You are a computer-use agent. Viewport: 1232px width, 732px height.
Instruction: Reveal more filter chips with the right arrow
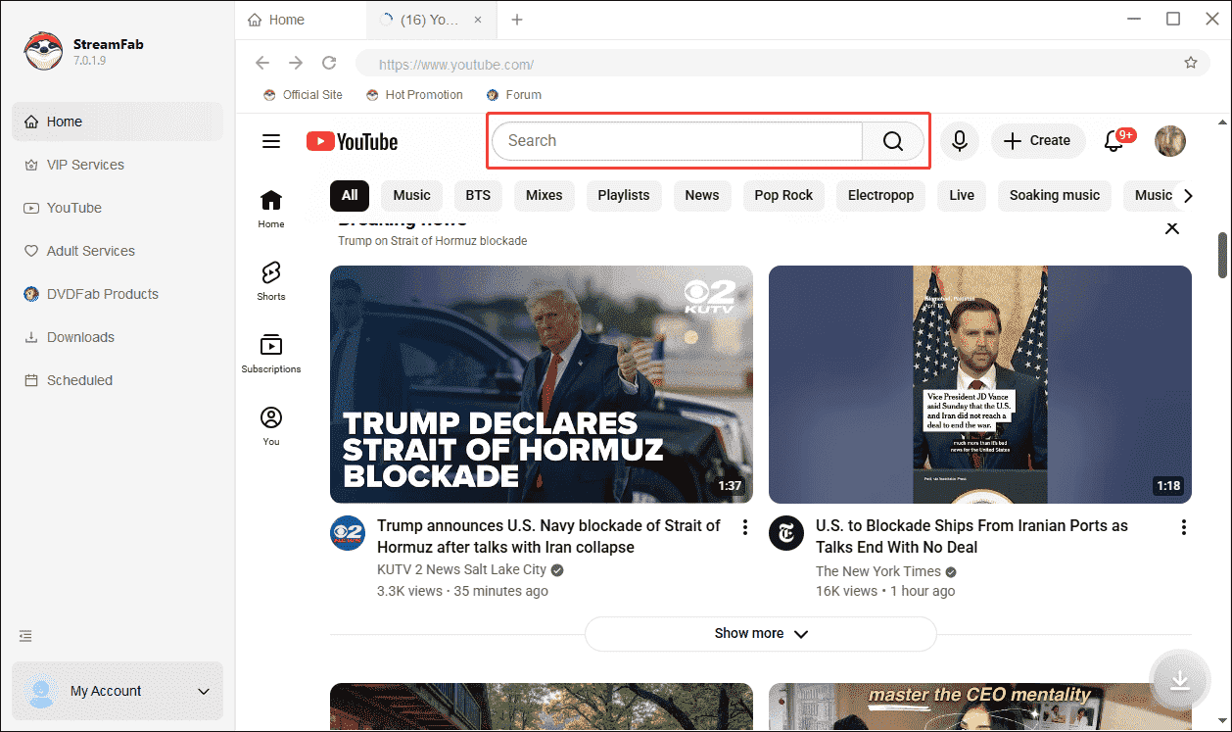pos(1188,195)
